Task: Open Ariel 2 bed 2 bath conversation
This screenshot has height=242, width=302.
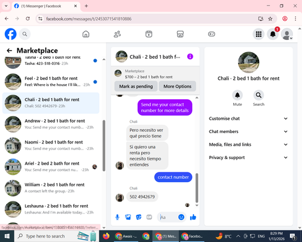Action: click(x=51, y=167)
